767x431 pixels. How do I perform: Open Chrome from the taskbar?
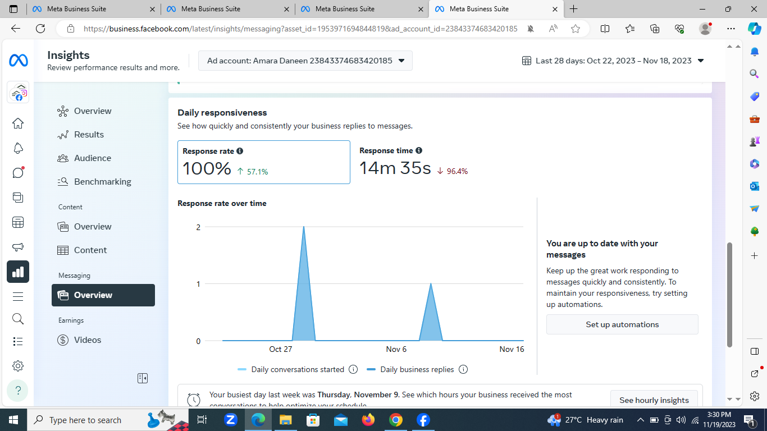[396, 420]
